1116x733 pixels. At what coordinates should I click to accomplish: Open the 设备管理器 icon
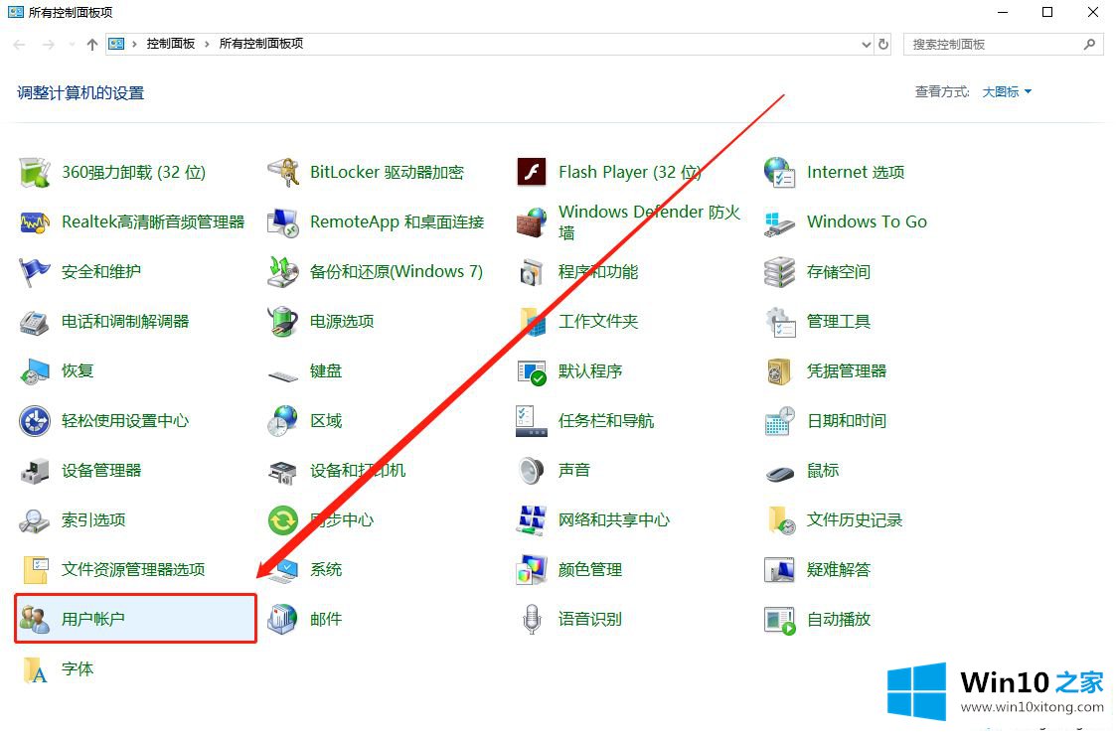(x=34, y=471)
